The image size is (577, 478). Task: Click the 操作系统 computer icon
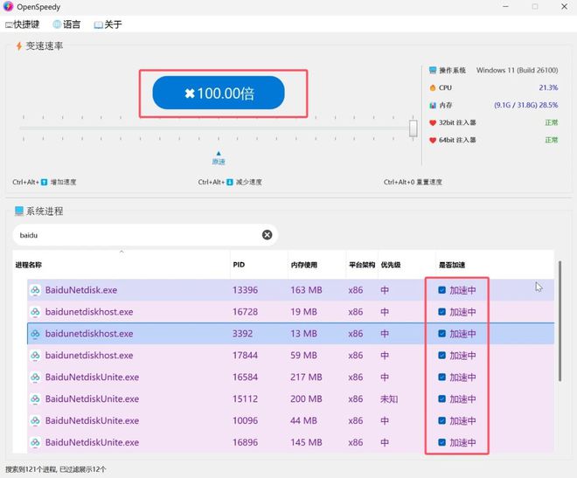pyautogui.click(x=433, y=70)
